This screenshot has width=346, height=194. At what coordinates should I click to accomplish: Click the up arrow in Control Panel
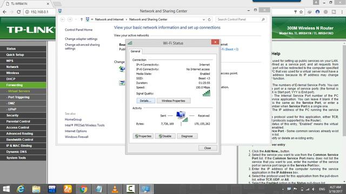click(x=82, y=19)
